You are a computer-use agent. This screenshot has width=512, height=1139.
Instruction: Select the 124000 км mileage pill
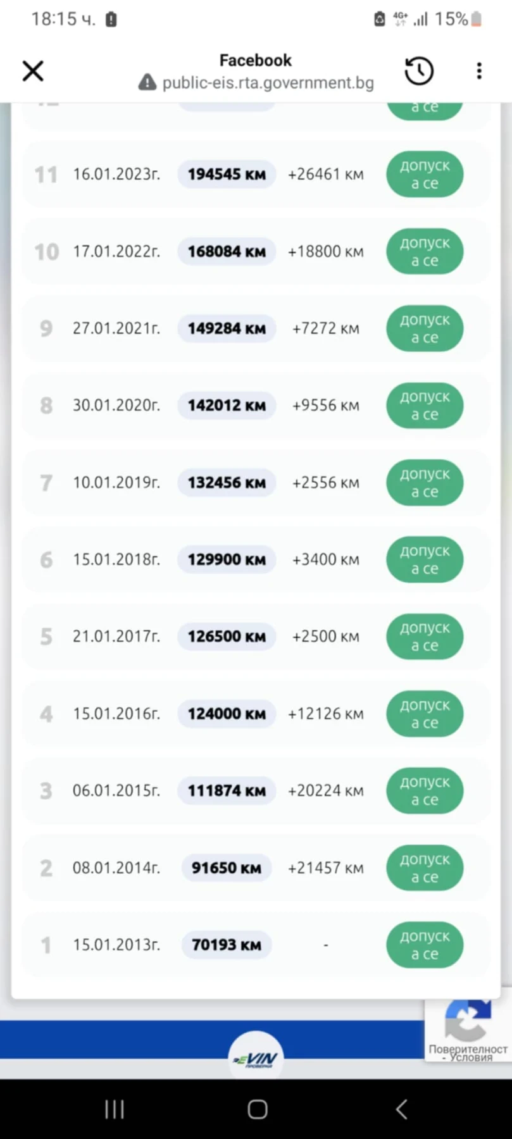(x=227, y=714)
